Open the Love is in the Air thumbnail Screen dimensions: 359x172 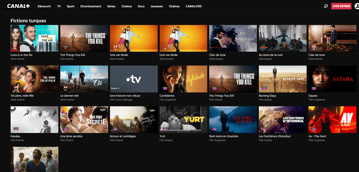point(35,39)
